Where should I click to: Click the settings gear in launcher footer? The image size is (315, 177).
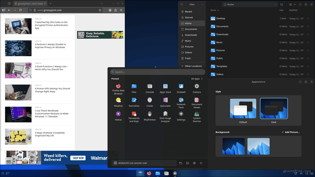pos(194,163)
